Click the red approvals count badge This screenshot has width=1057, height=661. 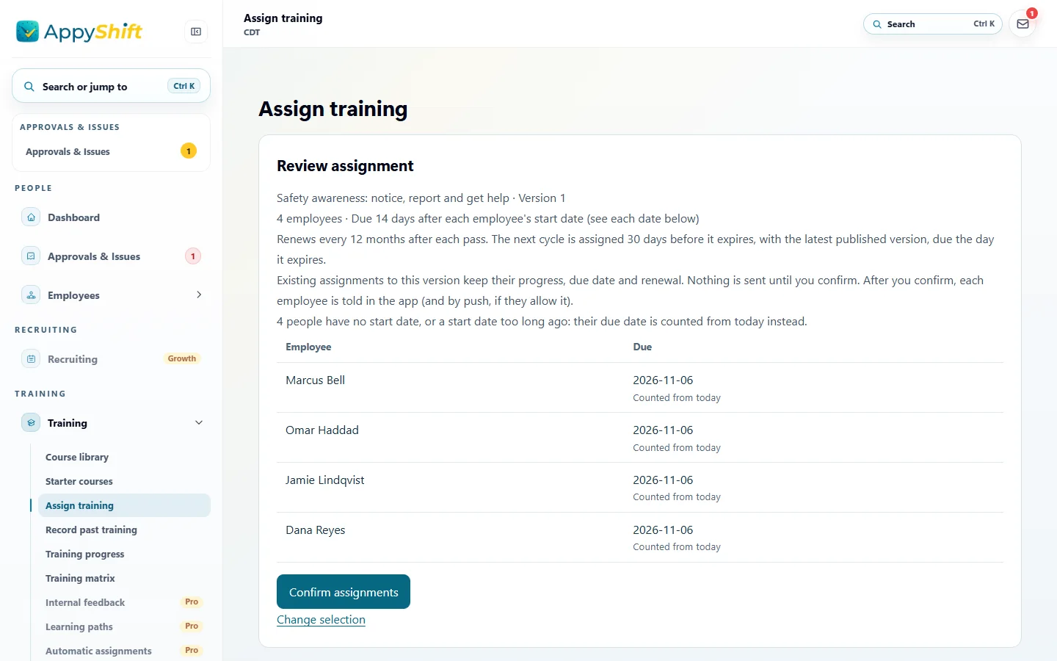tap(193, 256)
